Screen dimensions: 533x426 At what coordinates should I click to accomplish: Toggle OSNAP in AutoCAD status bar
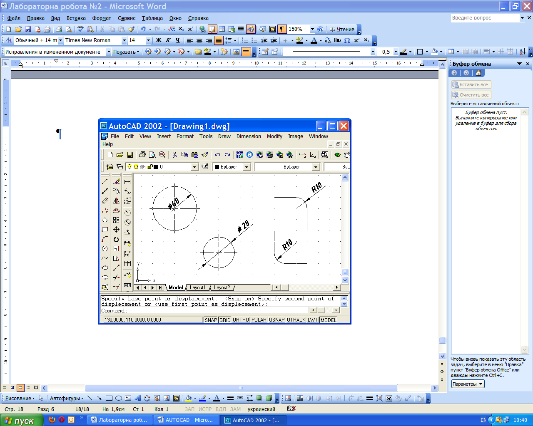coord(276,320)
